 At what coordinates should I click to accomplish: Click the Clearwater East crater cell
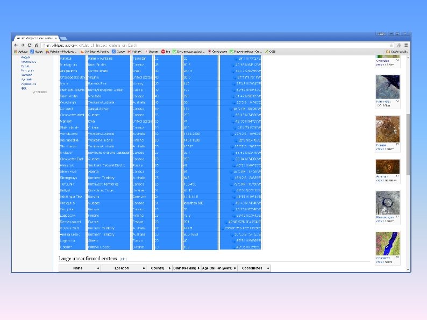(x=73, y=159)
